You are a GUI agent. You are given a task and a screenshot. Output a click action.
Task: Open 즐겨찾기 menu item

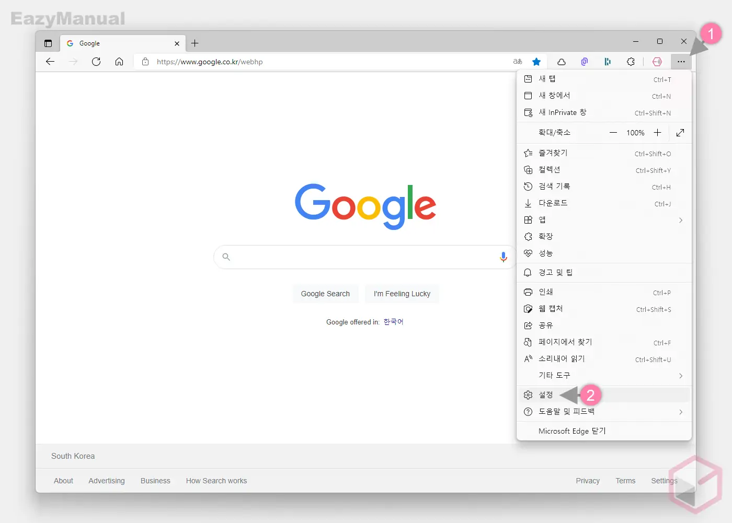click(x=604, y=153)
